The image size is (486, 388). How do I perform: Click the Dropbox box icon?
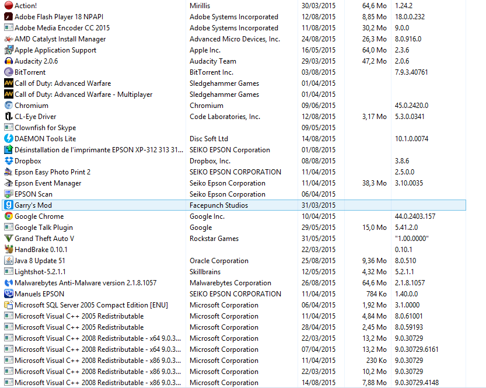pos(9,161)
